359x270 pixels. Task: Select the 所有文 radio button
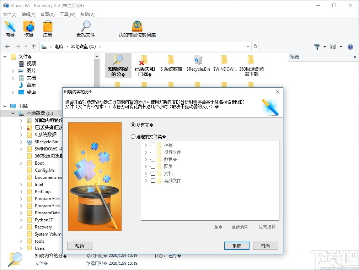133,125
